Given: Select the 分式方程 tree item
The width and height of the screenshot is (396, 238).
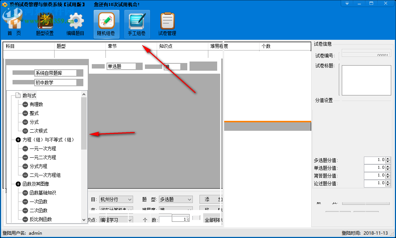Looking at the screenshot, I should click(x=38, y=166).
